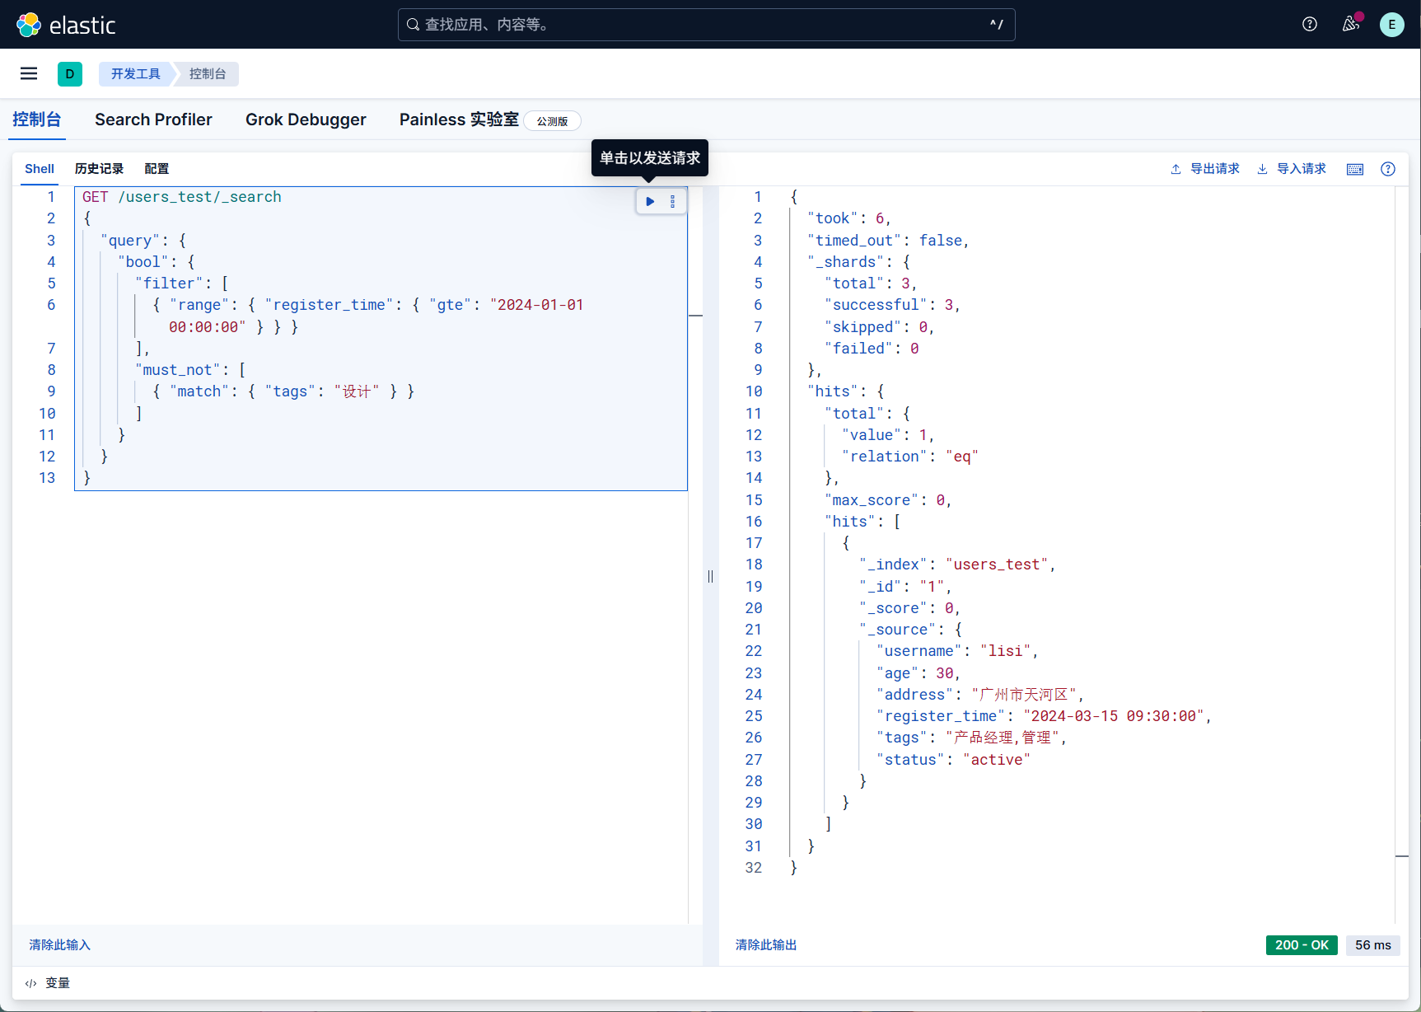1421x1012 pixels.
Task: Switch to the Search Profiler tab
Action: (x=153, y=119)
